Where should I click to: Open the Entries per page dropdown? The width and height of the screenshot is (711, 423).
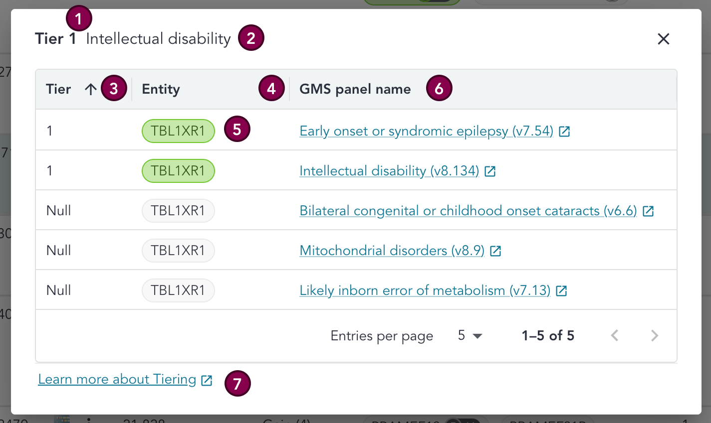[x=470, y=335]
